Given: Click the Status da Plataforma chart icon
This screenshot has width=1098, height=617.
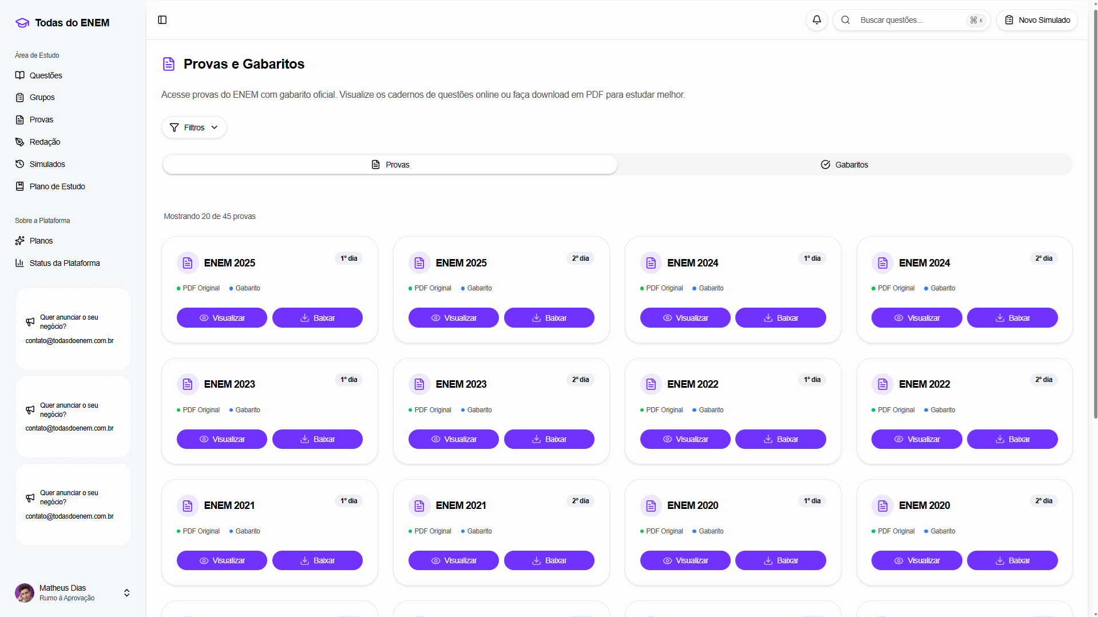Looking at the screenshot, I should [20, 263].
